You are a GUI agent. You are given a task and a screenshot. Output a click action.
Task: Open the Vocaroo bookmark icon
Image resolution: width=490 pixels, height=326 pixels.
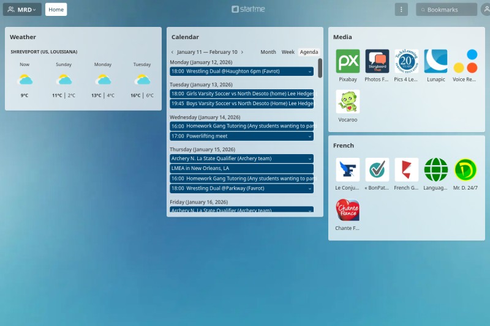click(348, 102)
